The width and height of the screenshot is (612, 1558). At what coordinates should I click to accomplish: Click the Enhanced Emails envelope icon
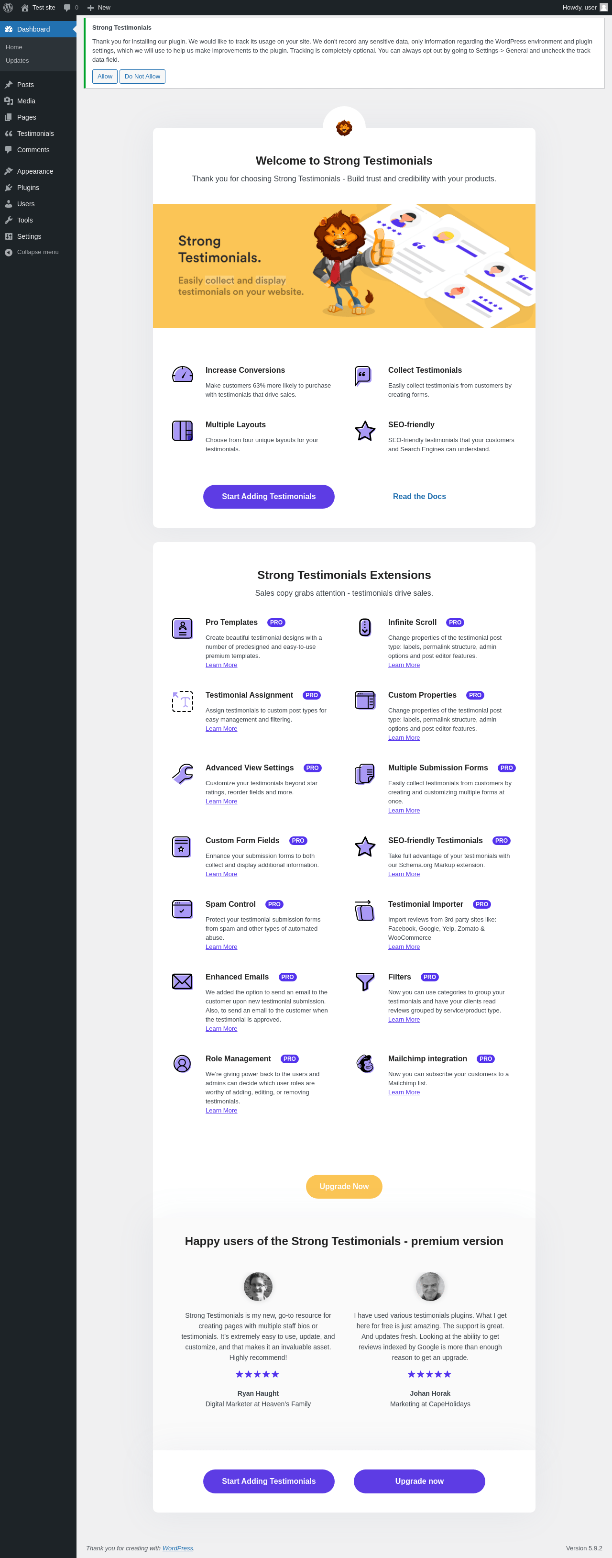(x=182, y=981)
